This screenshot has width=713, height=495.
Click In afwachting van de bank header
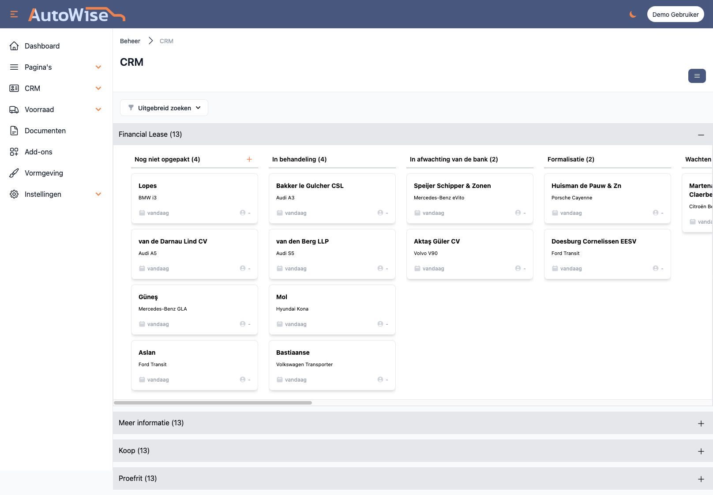(x=454, y=159)
